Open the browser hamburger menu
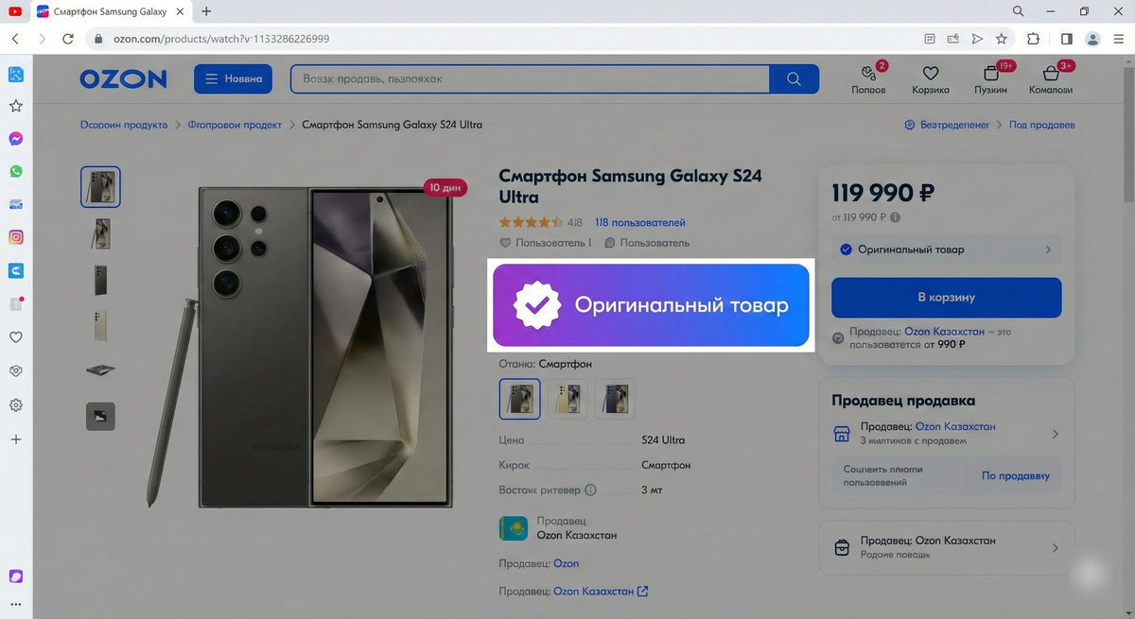The image size is (1135, 619). (x=1119, y=39)
